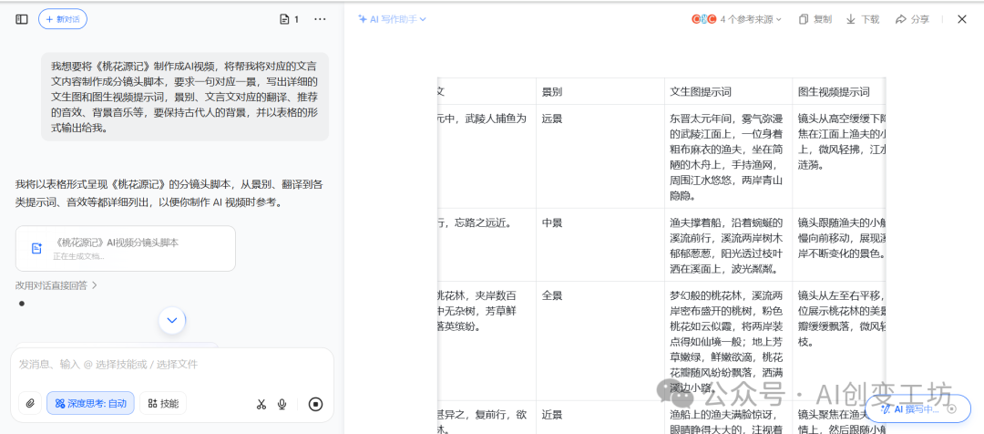Screen dimensions: 984x434
Task: Open the 技能 skills button
Action: coord(163,403)
